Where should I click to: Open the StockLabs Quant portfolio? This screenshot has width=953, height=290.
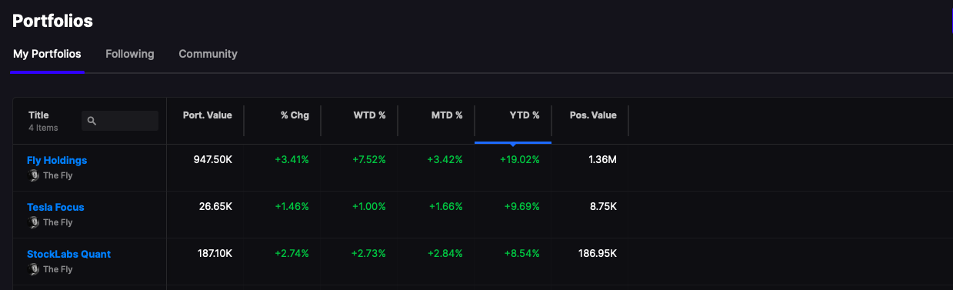click(x=68, y=254)
